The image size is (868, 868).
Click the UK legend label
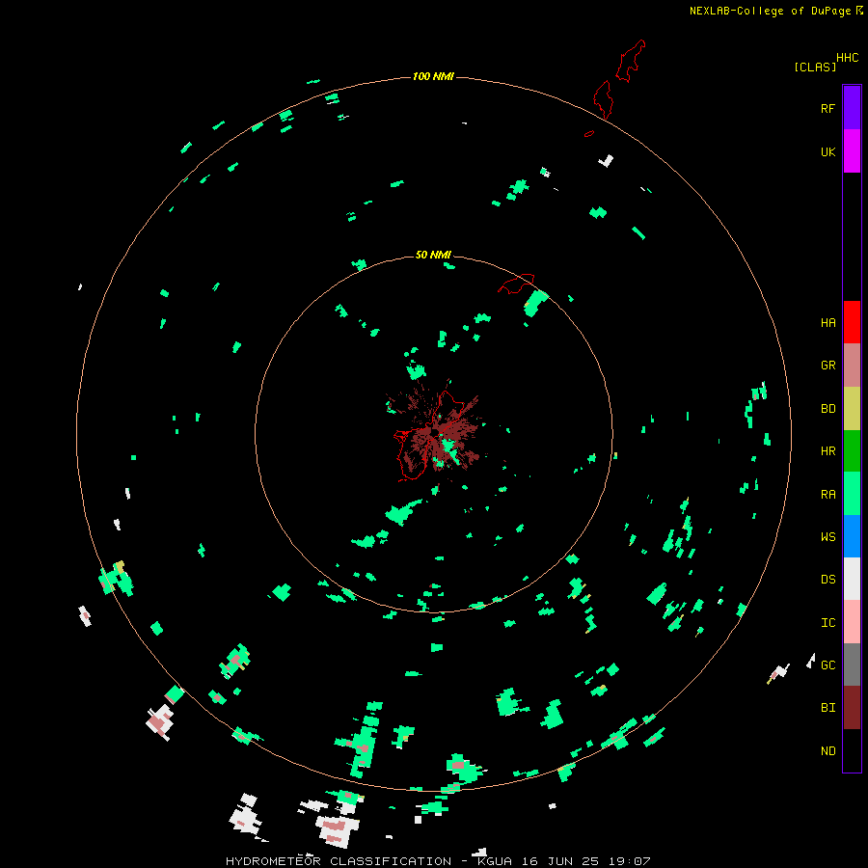[x=827, y=152]
